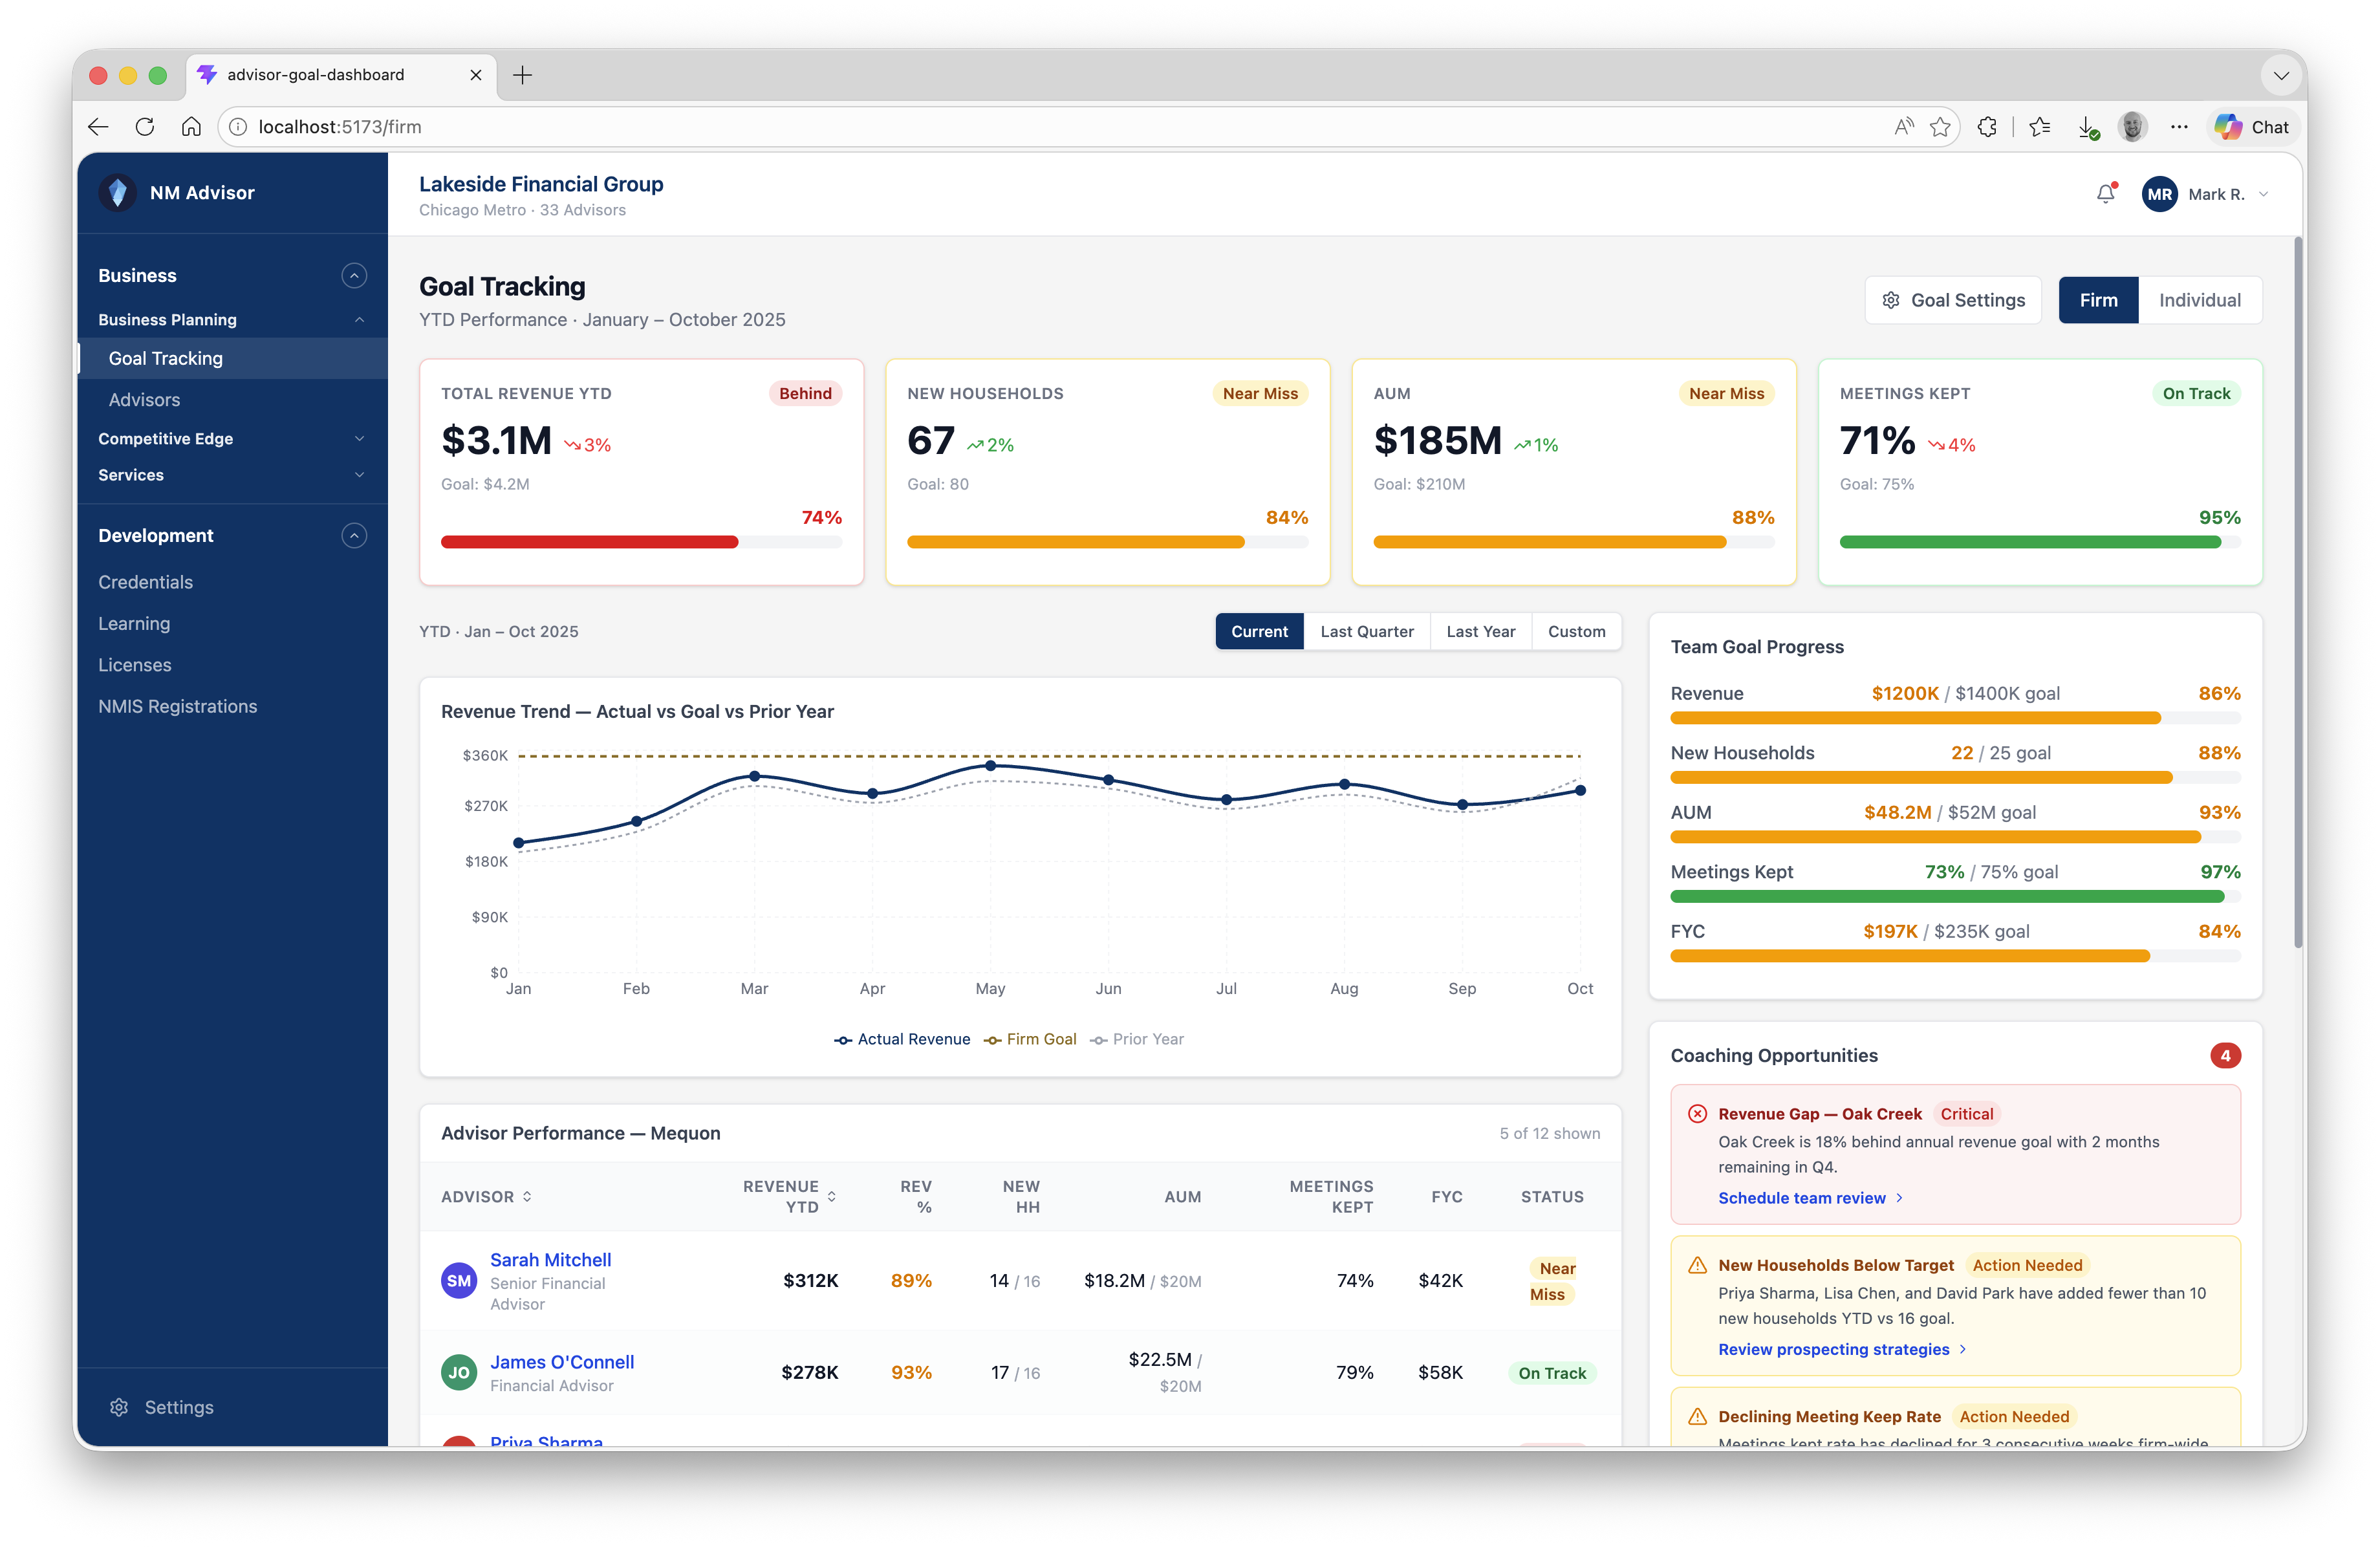Select the Current period option
This screenshot has width=2380, height=1547.
click(1259, 631)
